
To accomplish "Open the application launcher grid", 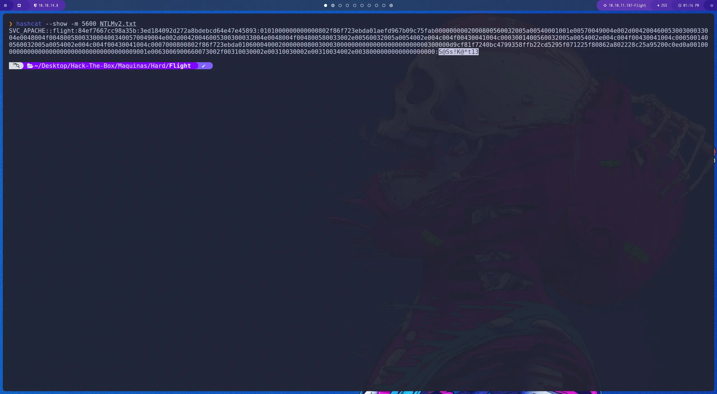I will point(5,5).
